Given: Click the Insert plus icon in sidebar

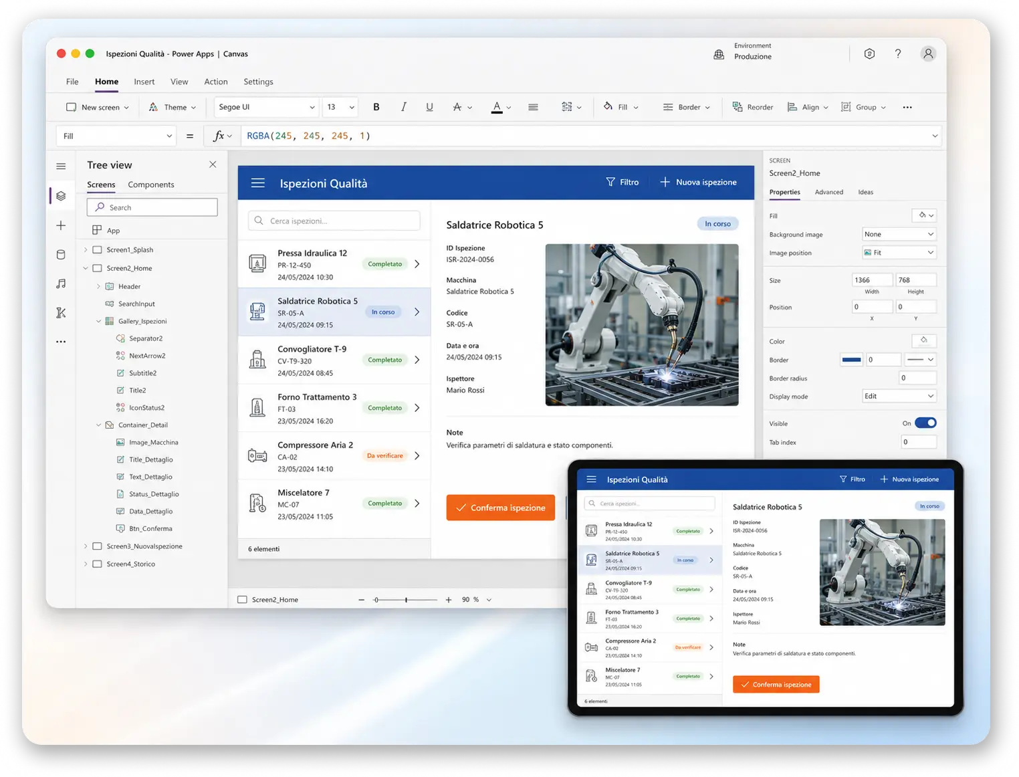Looking at the screenshot, I should (x=61, y=225).
